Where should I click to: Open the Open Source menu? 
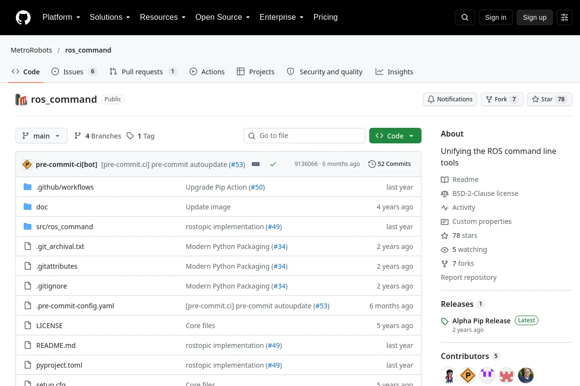point(222,17)
